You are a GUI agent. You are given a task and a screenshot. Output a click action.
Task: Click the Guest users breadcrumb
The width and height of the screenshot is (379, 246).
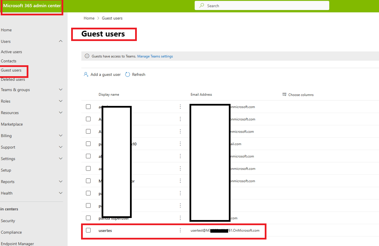pos(112,18)
